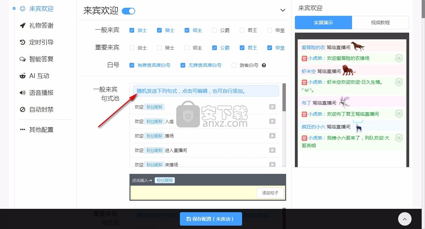Uncheck 帝皇 under 重要来宾
Viewport: 425px width, 229px height.
[270, 48]
